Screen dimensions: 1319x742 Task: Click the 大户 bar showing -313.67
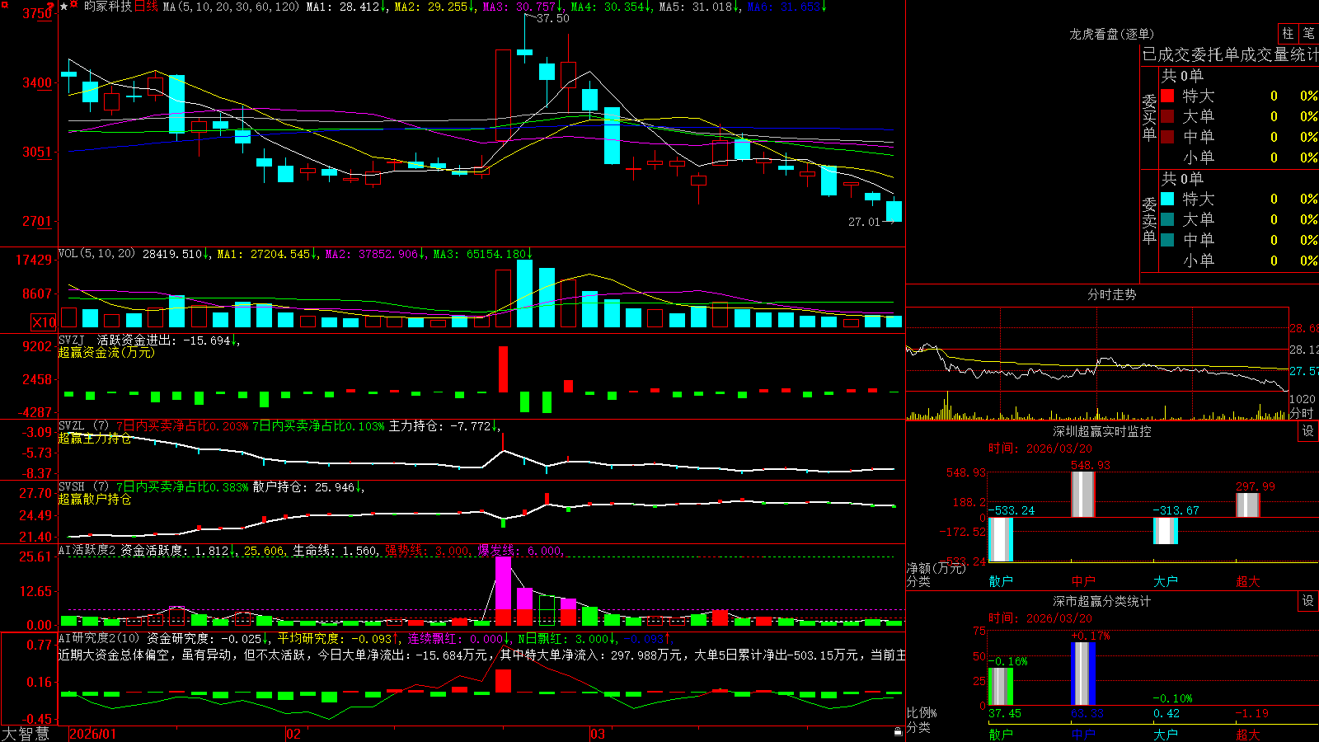click(1166, 531)
